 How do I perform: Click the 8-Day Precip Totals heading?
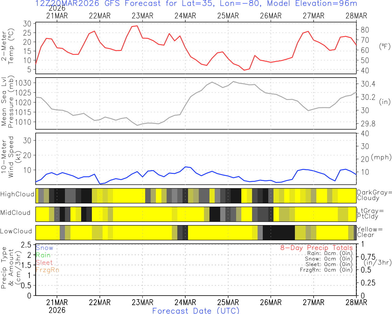316,248
